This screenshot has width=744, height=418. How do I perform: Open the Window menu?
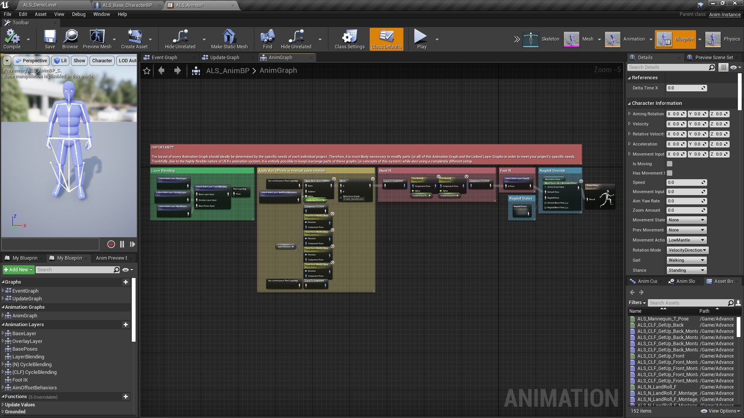[x=101, y=14]
